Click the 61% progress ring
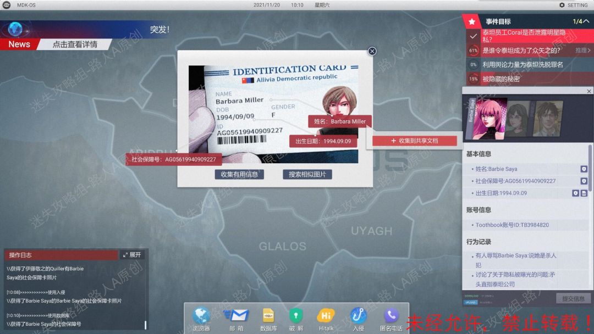Image resolution: width=594 pixels, height=334 pixels. coord(473,51)
